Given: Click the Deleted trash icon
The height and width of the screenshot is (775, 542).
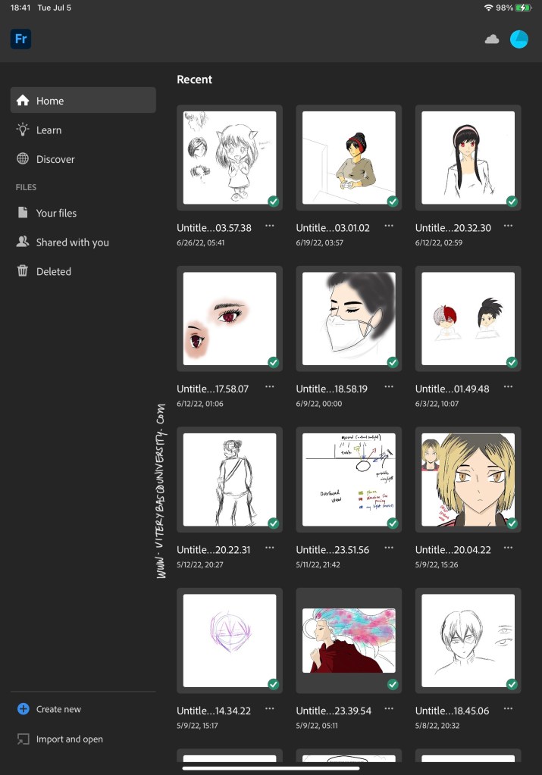Looking at the screenshot, I should (x=23, y=271).
